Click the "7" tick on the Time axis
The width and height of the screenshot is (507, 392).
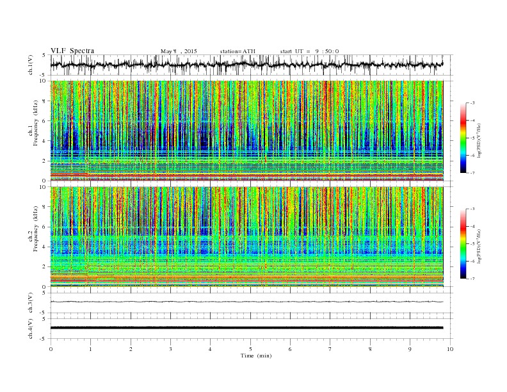point(330,349)
